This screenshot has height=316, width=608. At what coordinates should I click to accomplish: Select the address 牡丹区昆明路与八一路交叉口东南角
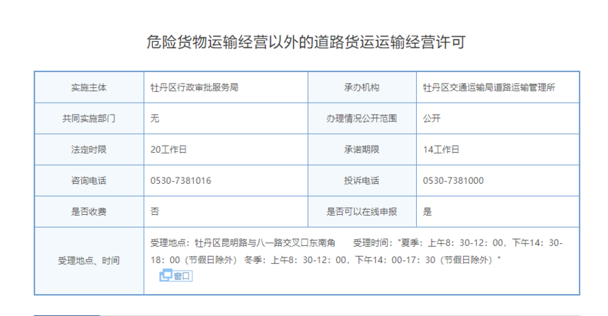click(265, 242)
